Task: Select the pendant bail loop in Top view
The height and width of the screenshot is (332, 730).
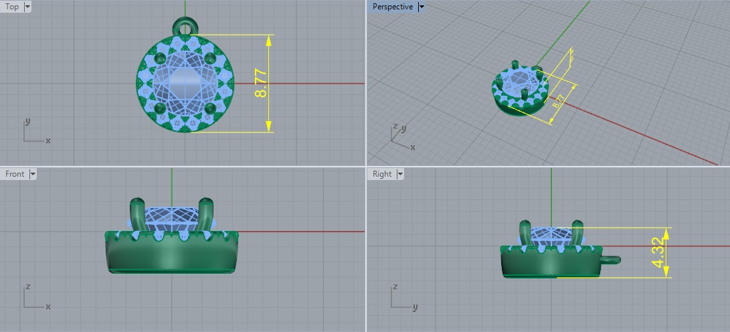Action: click(x=185, y=25)
